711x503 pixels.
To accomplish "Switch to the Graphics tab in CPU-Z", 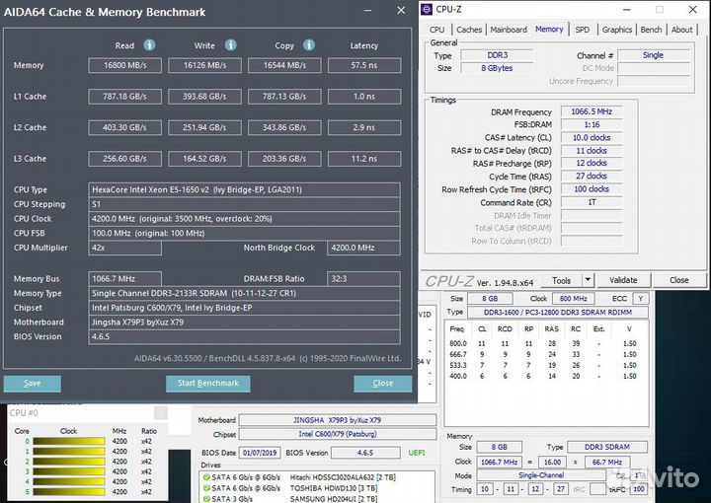I will (x=616, y=30).
